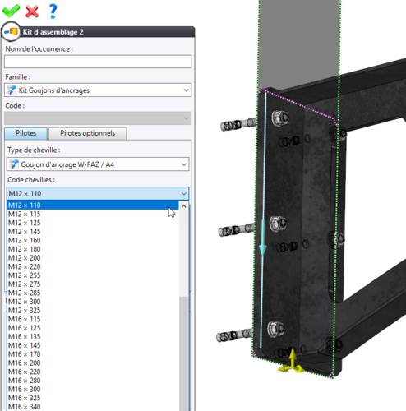This screenshot has height=411, width=406.
Task: Click the Kit d'assemblage 2 title icon
Action: (x=12, y=32)
